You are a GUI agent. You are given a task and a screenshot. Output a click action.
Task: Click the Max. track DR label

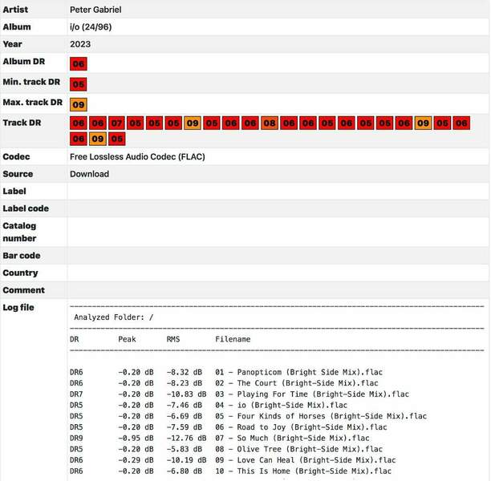33,103
